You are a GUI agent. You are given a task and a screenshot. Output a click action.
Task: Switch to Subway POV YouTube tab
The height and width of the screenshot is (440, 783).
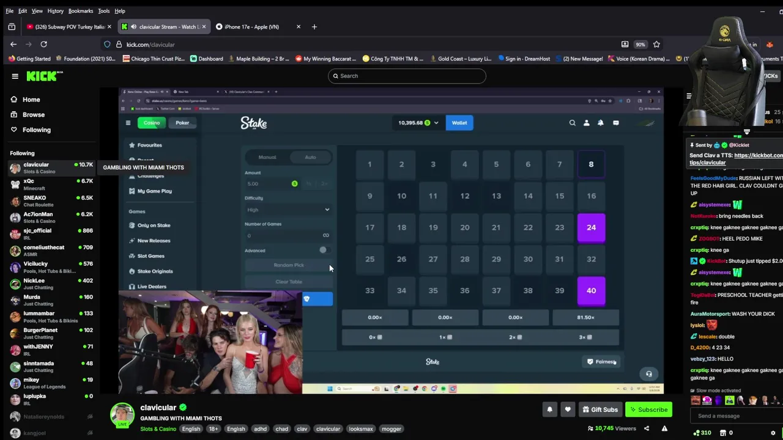(x=69, y=27)
